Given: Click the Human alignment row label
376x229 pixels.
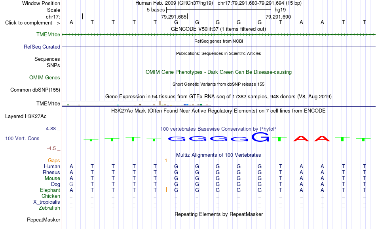Looking at the screenshot, I should pyautogui.click(x=52, y=167).
